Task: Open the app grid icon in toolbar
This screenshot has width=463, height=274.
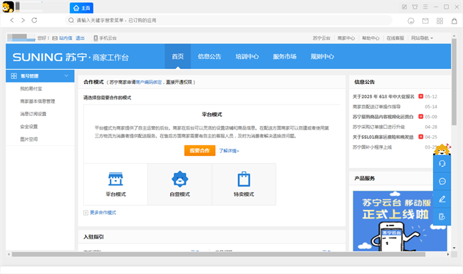Action: coord(439,21)
